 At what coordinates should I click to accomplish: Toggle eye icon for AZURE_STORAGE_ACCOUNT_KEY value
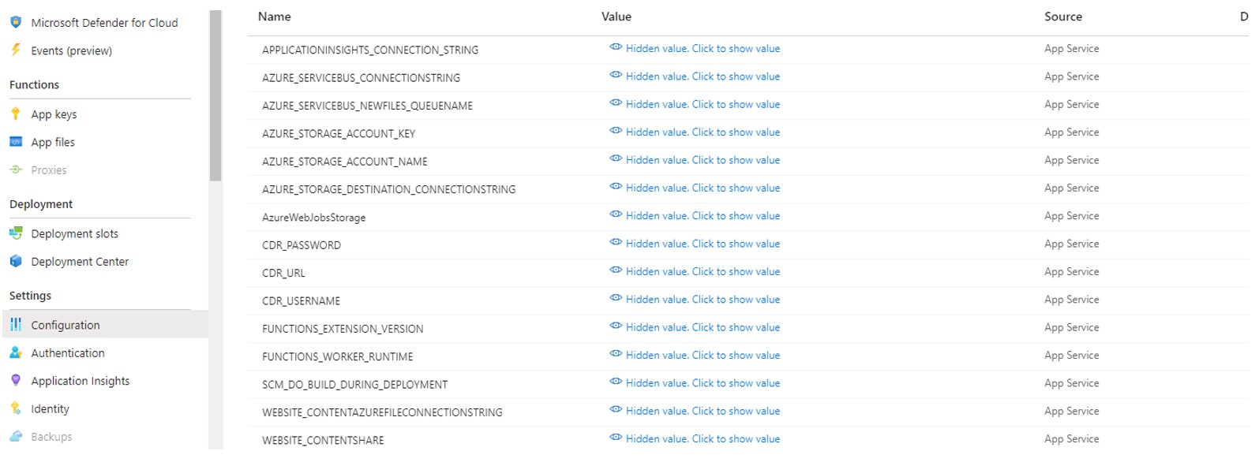coord(616,132)
